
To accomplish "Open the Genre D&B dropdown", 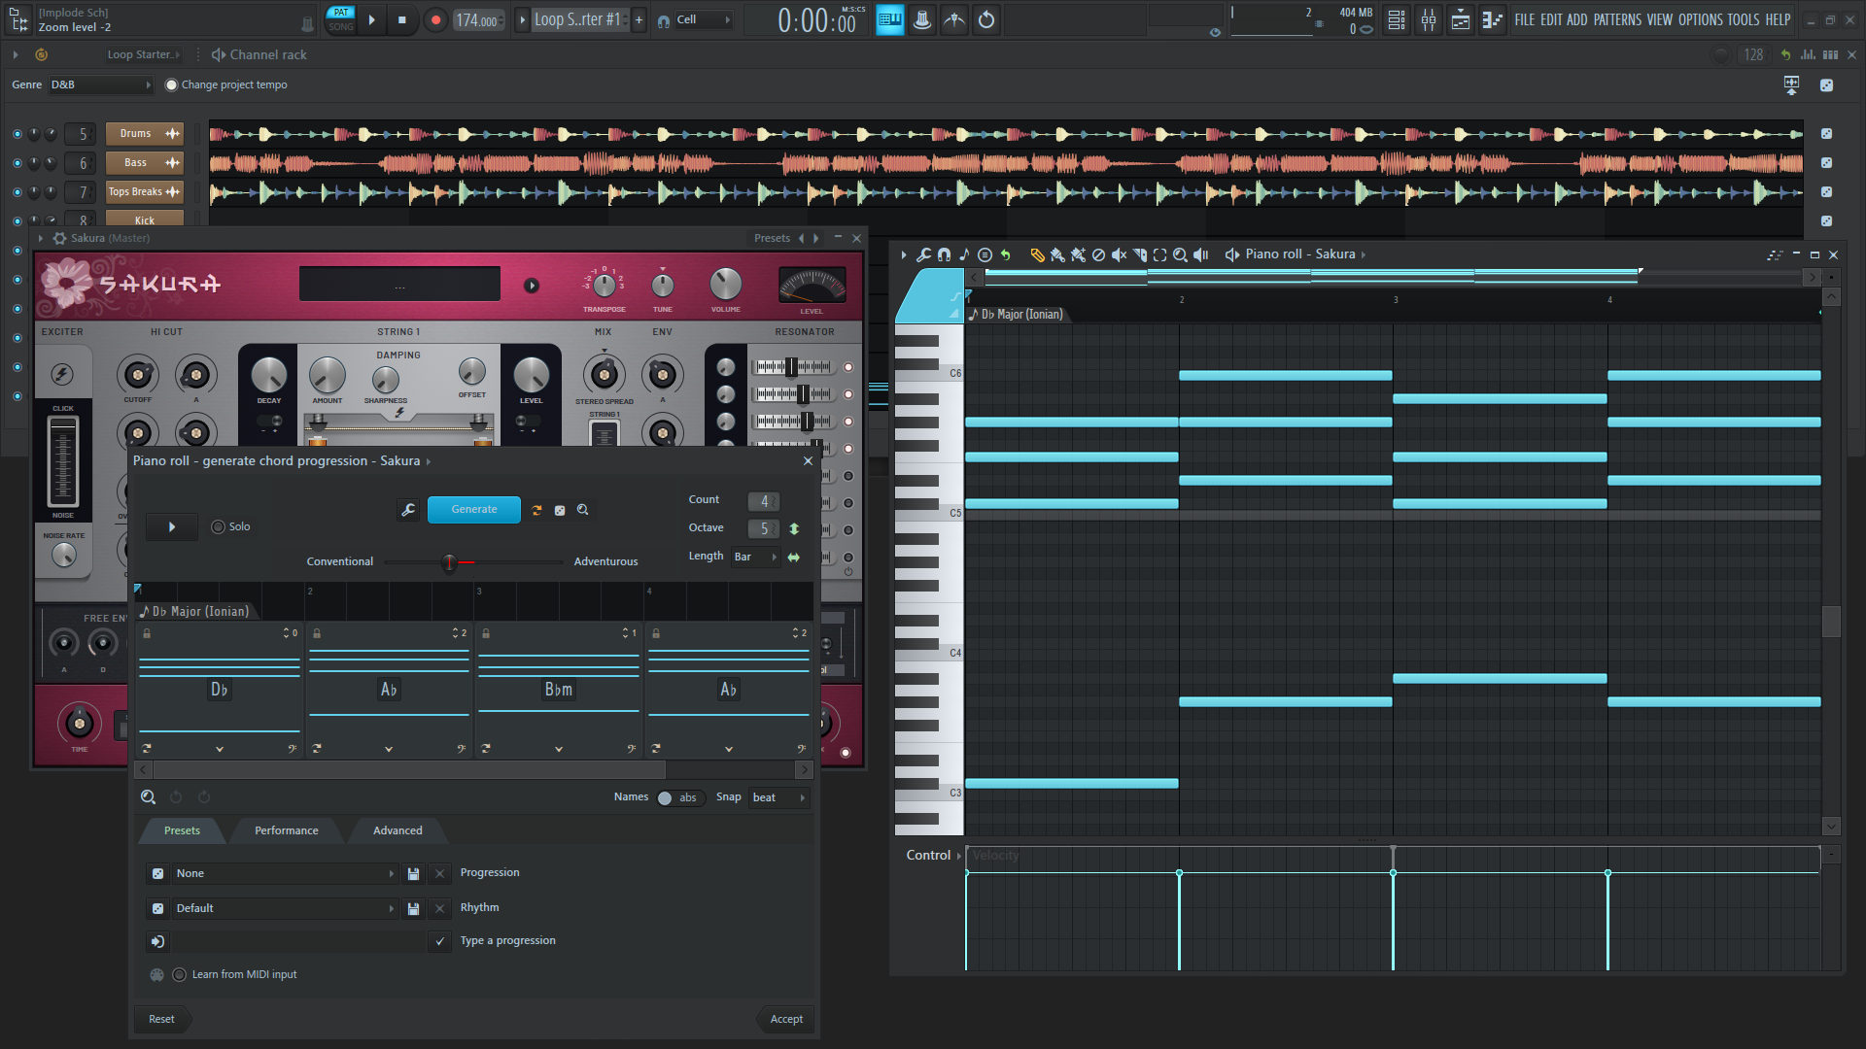I will (101, 85).
